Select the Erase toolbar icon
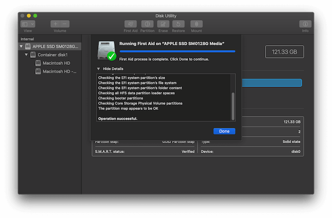The width and height of the screenshot is (332, 218). (163, 24)
